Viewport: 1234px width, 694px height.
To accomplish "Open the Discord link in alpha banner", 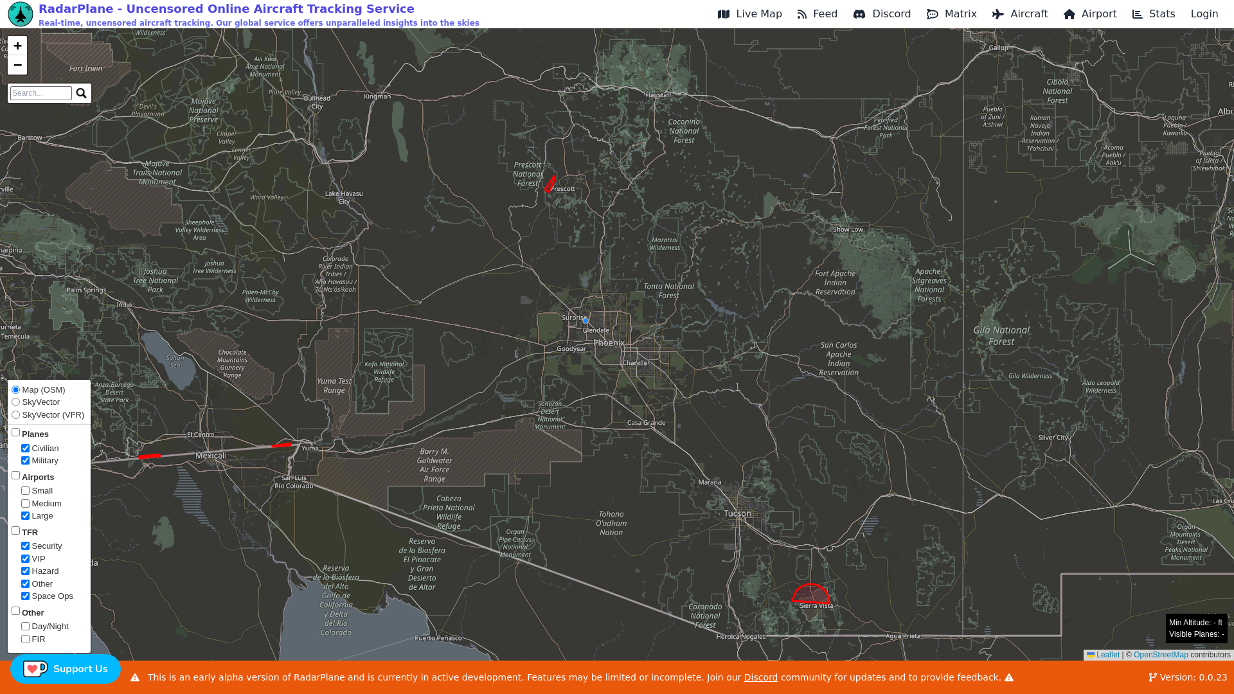I will (x=761, y=677).
